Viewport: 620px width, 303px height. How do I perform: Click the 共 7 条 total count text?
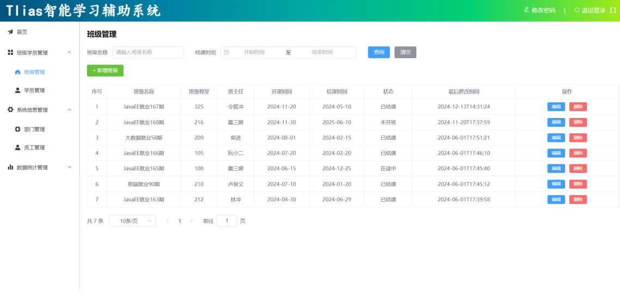(x=95, y=221)
